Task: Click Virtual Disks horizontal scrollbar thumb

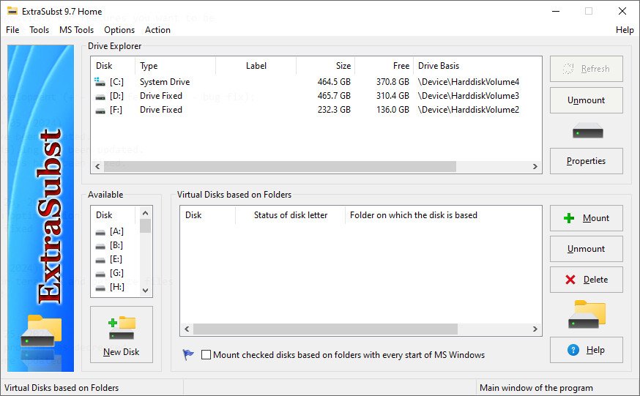Action: (325, 329)
